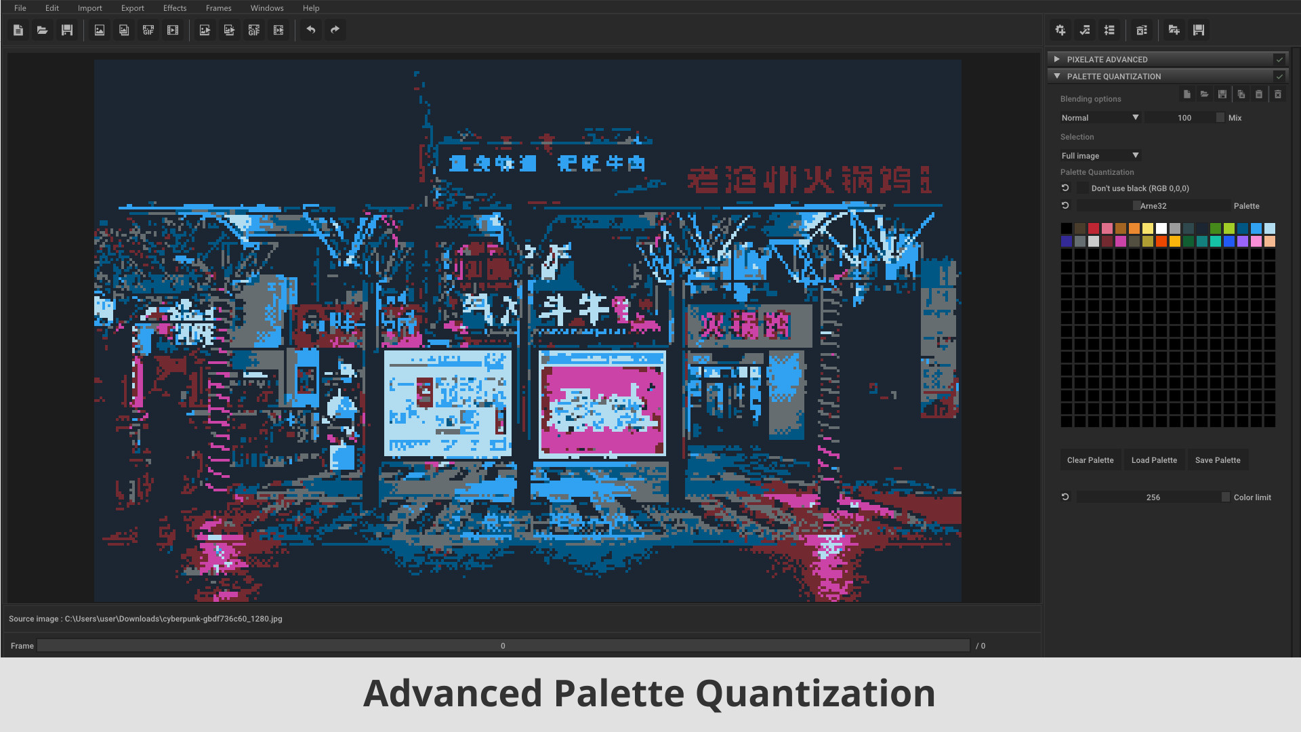
Task: Click the Undo arrow in the toolbar
Action: (x=310, y=30)
